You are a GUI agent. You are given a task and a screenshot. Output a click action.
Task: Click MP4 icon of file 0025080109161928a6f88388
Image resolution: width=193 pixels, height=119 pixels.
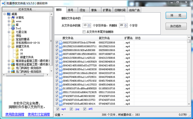coord(61,50)
